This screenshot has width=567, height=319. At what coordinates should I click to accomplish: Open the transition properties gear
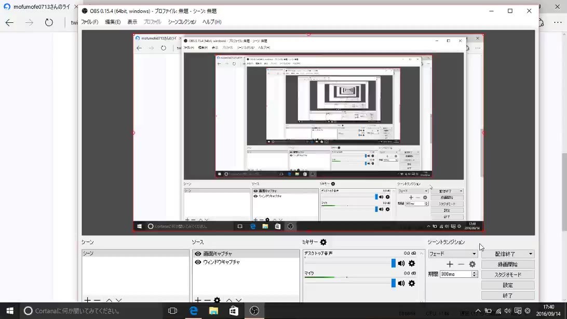tap(473, 264)
